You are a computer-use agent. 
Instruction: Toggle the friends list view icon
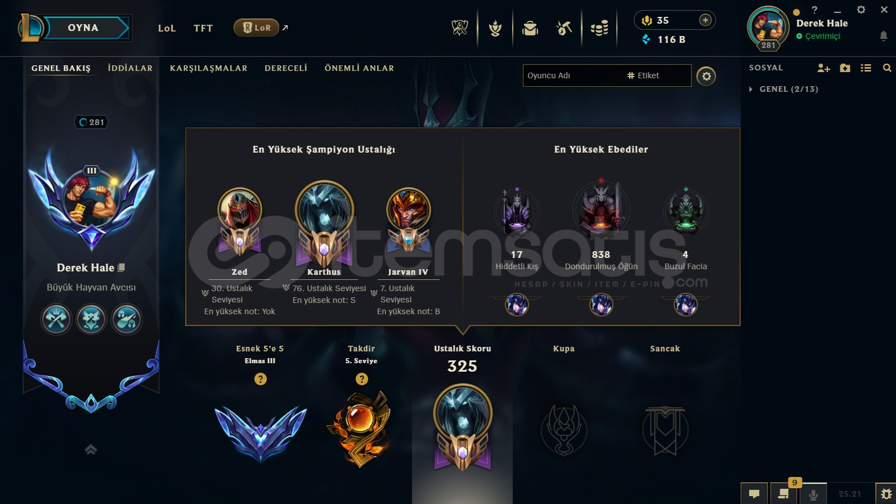(866, 68)
